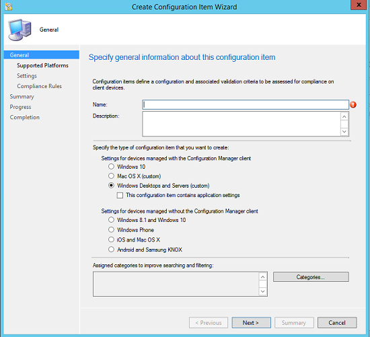Click the 'Specify general information' heading

[x=182, y=57]
